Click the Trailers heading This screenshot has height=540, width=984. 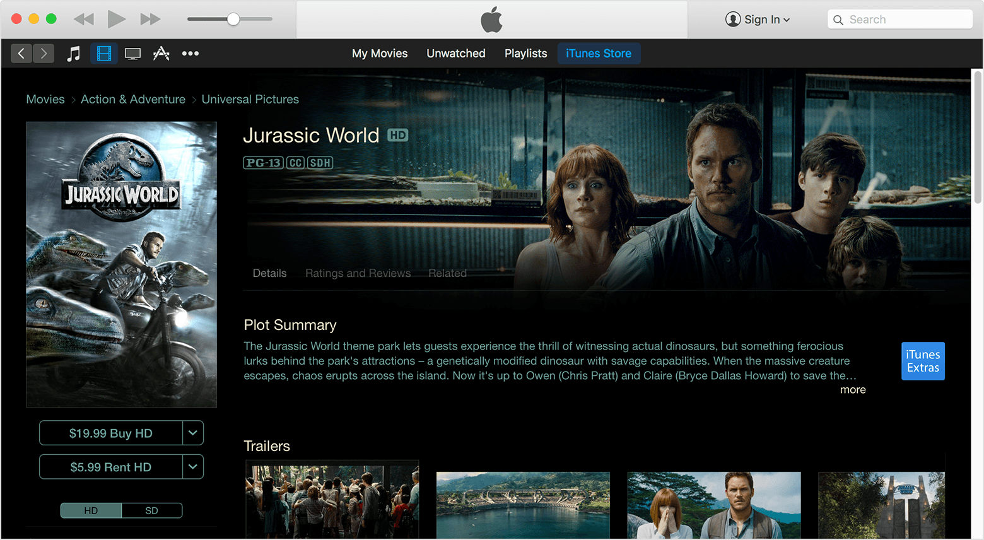(x=267, y=446)
